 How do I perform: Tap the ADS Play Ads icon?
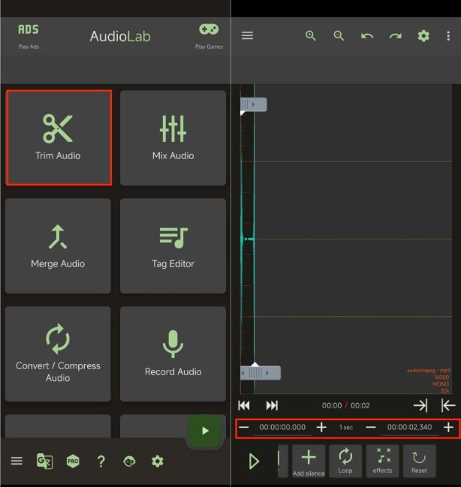[29, 36]
